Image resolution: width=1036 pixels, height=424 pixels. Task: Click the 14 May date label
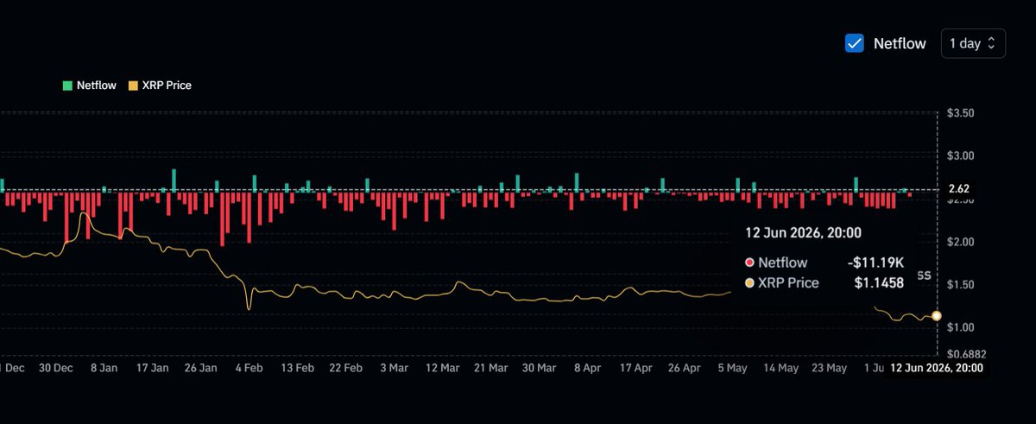[x=780, y=368]
